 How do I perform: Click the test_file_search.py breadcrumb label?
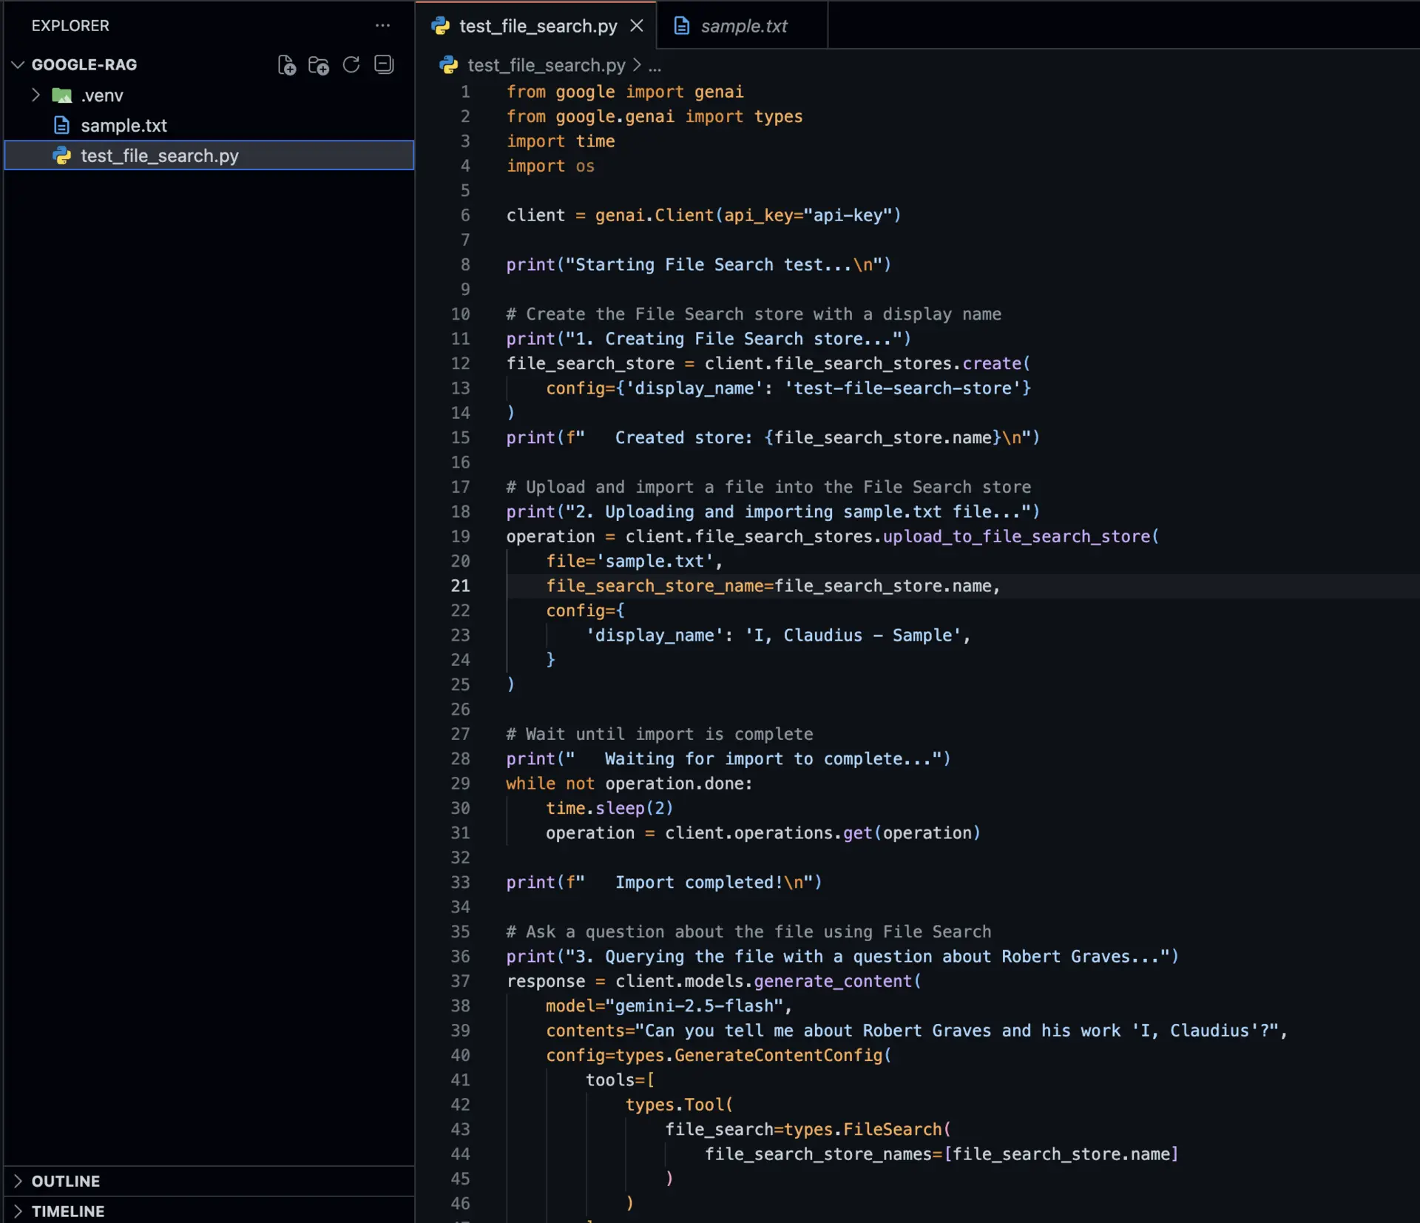546,65
